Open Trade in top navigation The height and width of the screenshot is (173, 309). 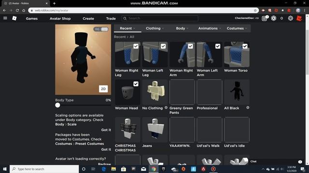(111, 18)
